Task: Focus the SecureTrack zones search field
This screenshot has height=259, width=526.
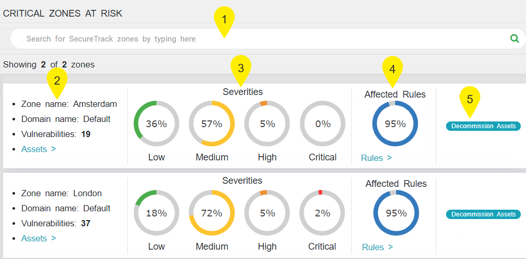Action: [x=260, y=39]
